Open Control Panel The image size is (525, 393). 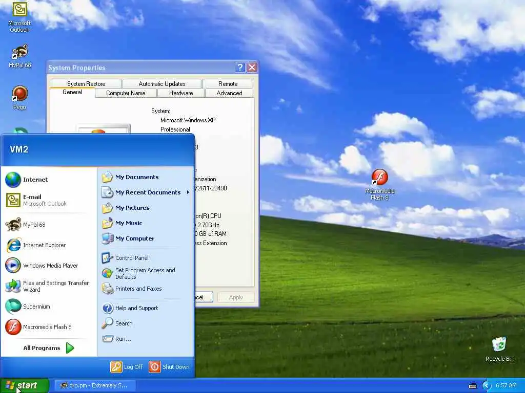coord(146,258)
